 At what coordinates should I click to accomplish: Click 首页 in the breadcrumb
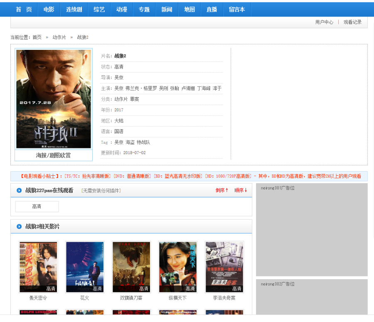click(x=37, y=37)
